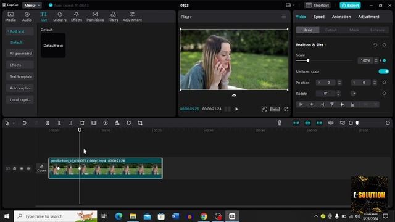Toggle Position & Size keyframe diamond in header
The height and width of the screenshot is (222, 395).
pos(384,45)
